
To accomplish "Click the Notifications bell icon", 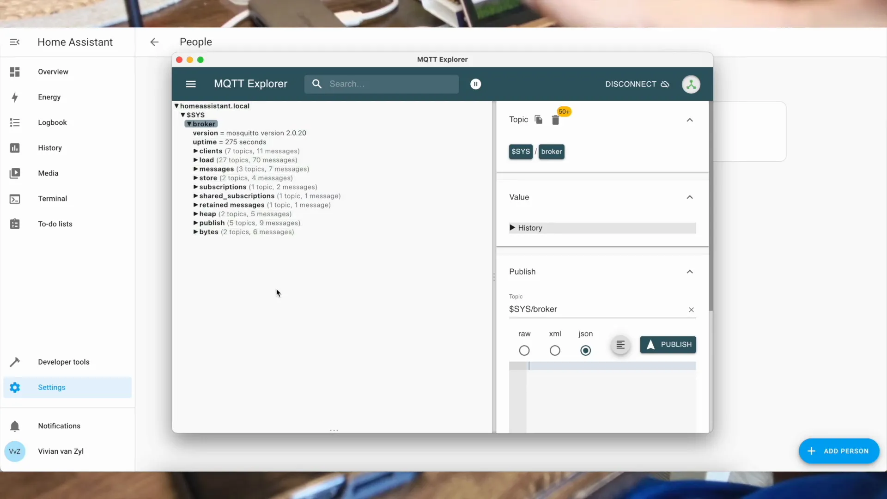I will coord(15,426).
